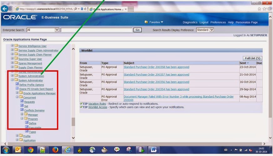Open the Sourcing Super User responsibility
The height and width of the screenshot is (156, 273).
pyautogui.click(x=30, y=59)
